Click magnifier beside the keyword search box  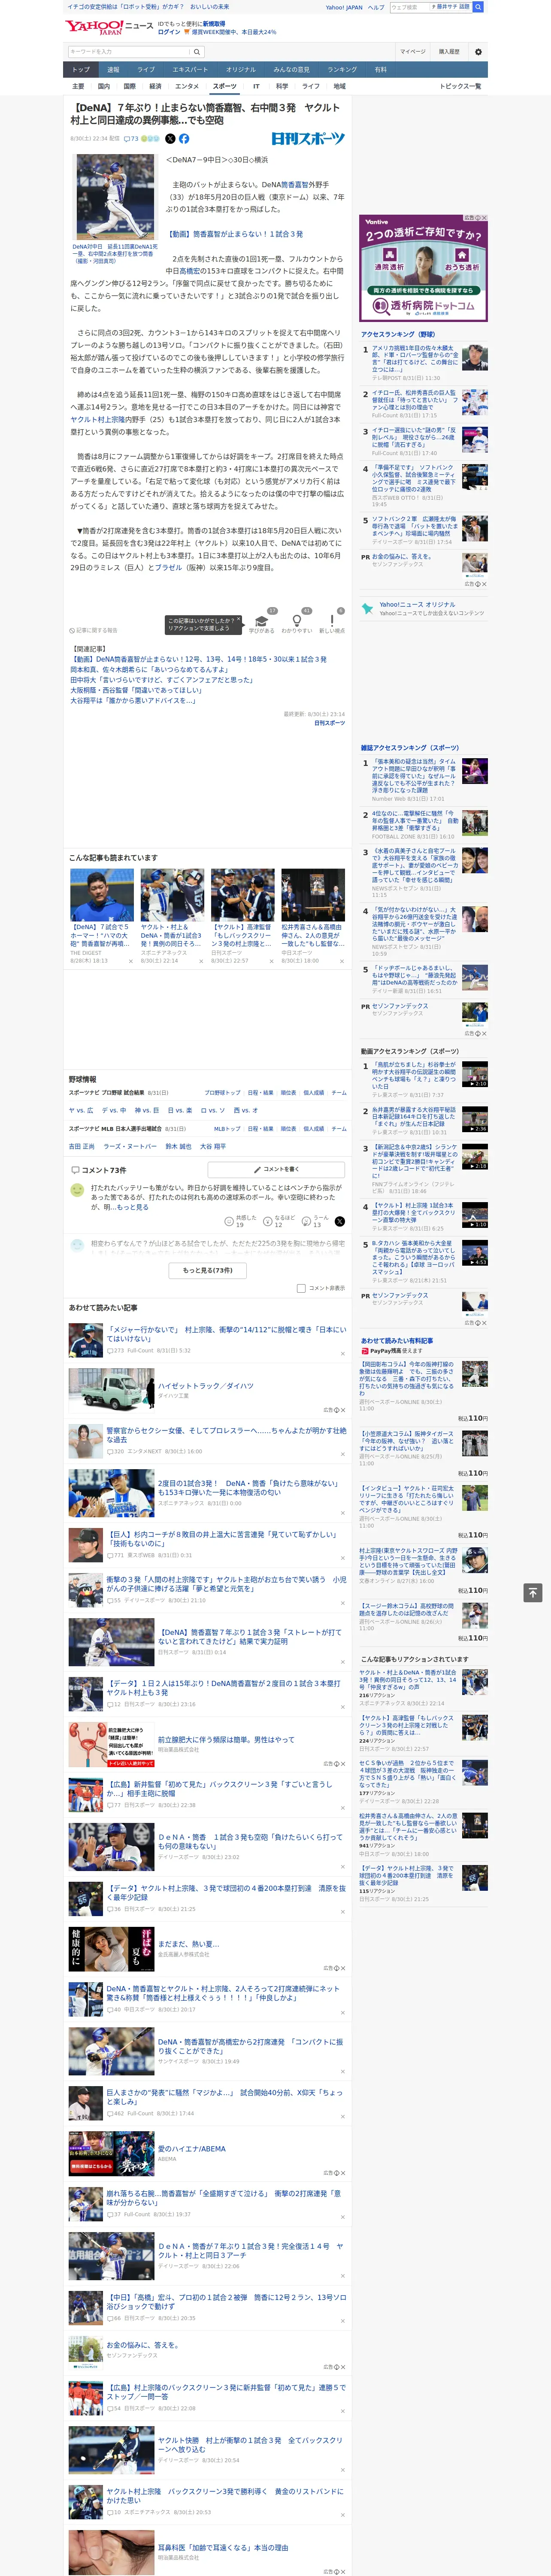(x=196, y=51)
